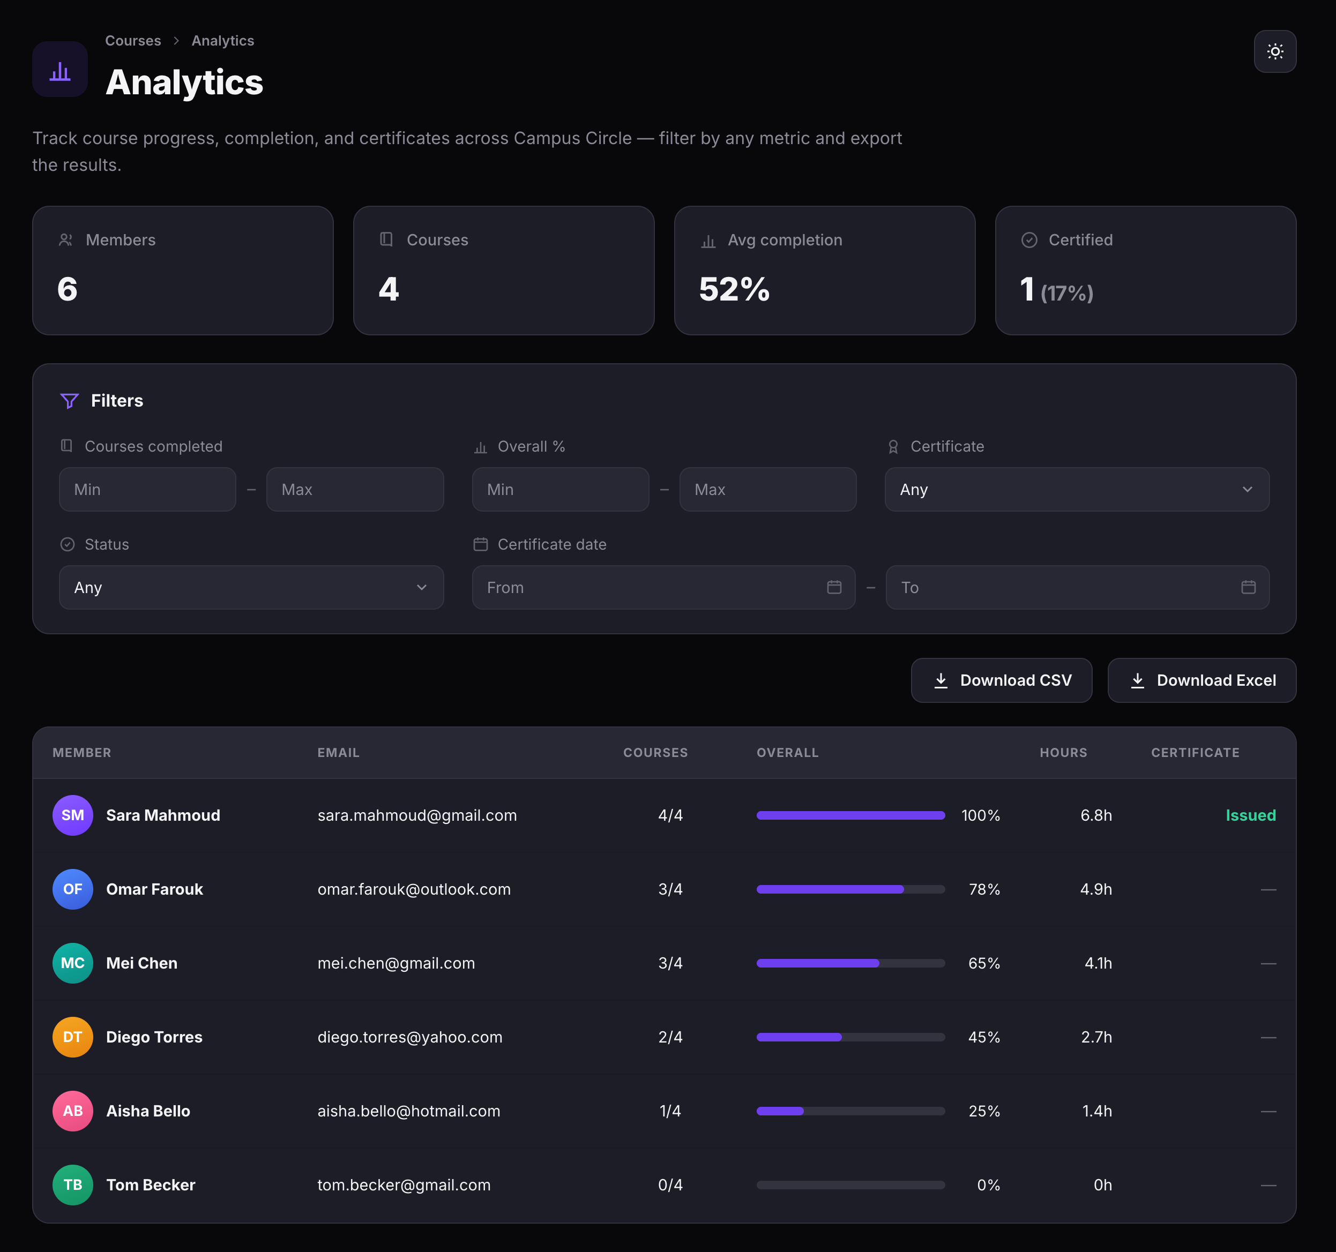Image resolution: width=1336 pixels, height=1252 pixels.
Task: Sort table by OVERALL column header
Action: click(788, 753)
